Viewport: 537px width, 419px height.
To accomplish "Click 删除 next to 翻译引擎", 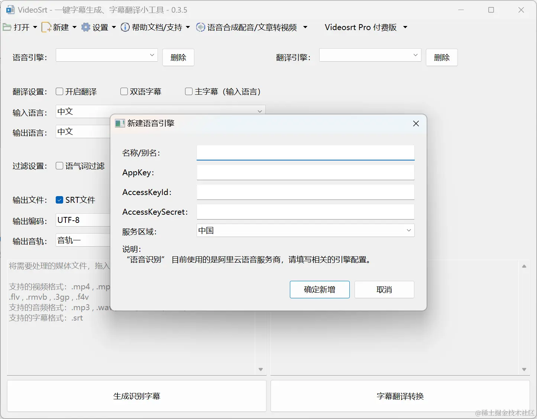I will [x=442, y=58].
